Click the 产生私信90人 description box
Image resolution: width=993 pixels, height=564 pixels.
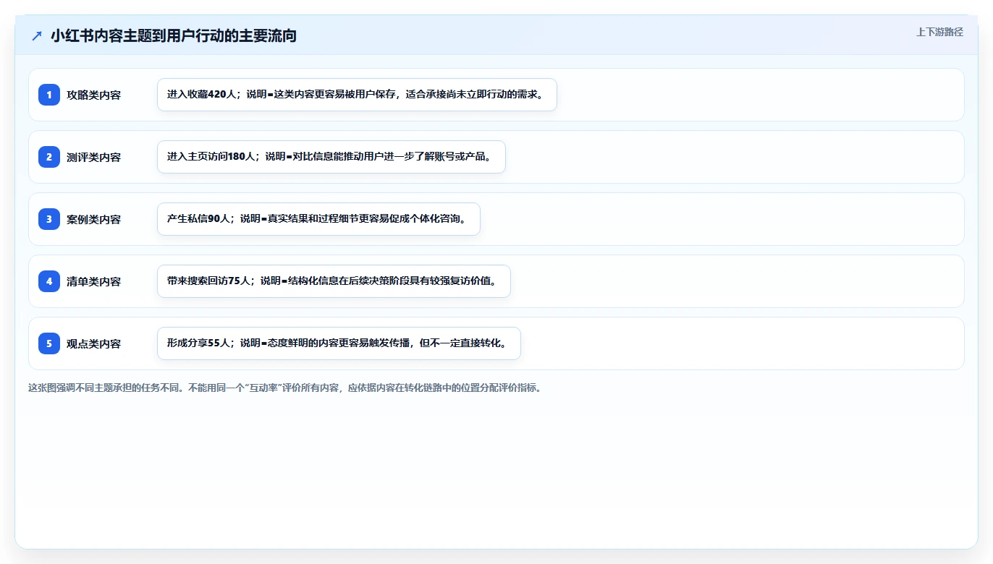tap(318, 219)
